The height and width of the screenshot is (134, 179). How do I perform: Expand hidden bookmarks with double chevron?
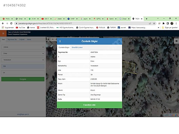click(x=158, y=27)
